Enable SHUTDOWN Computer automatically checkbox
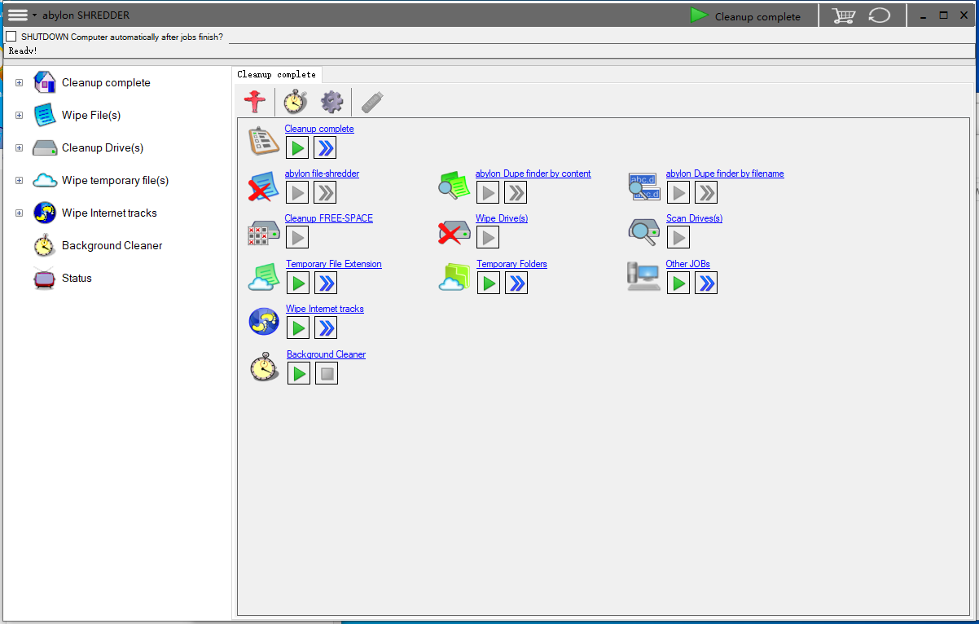The height and width of the screenshot is (624, 979). (11, 37)
